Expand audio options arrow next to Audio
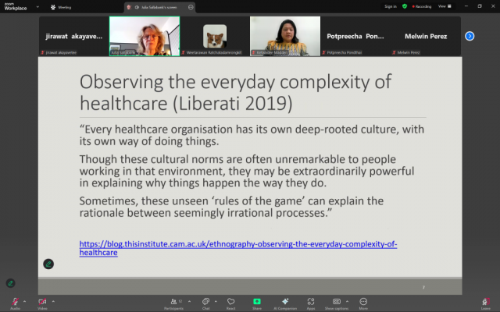Image resolution: width=500 pixels, height=312 pixels. (x=26, y=301)
